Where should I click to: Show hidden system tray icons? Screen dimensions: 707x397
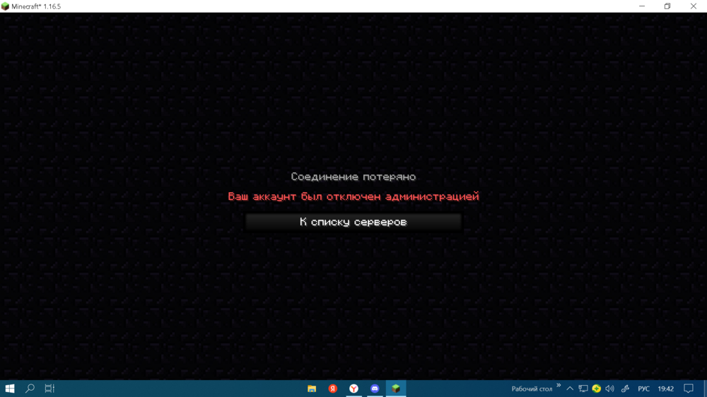tap(570, 389)
